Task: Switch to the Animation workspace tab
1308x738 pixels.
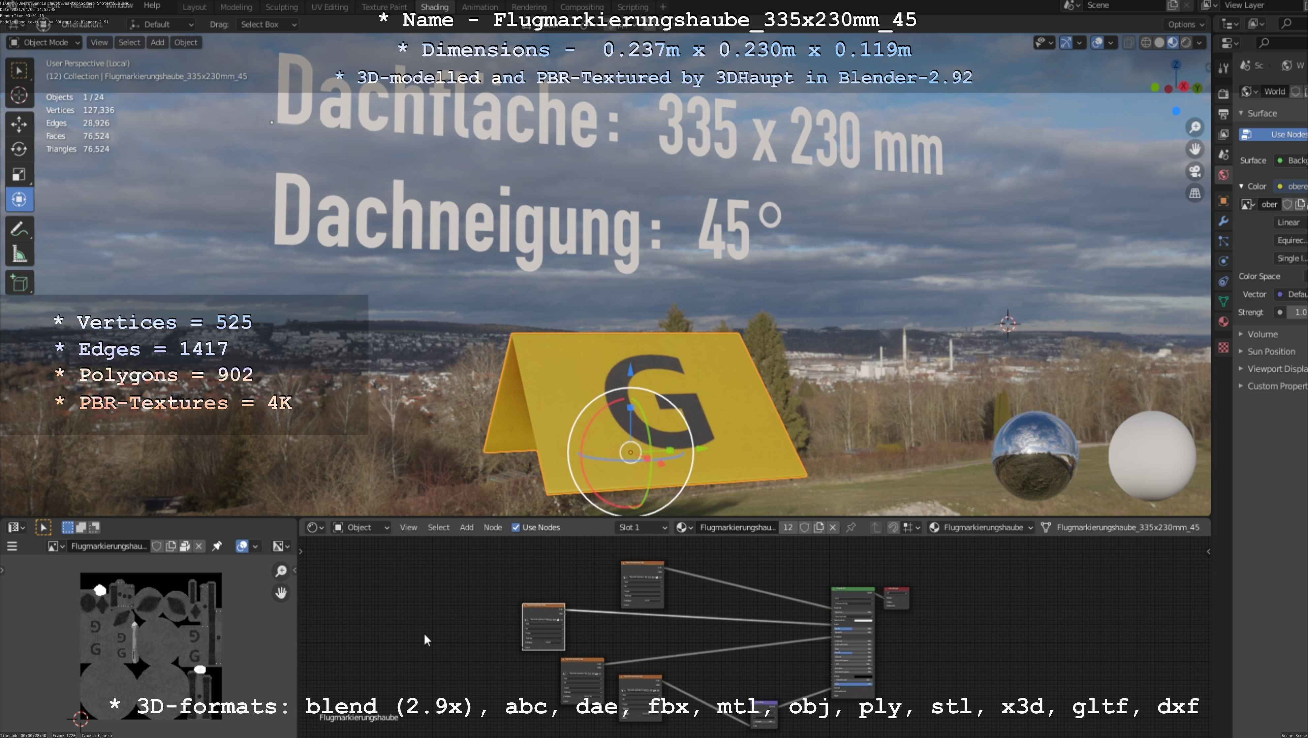Action: point(479,7)
